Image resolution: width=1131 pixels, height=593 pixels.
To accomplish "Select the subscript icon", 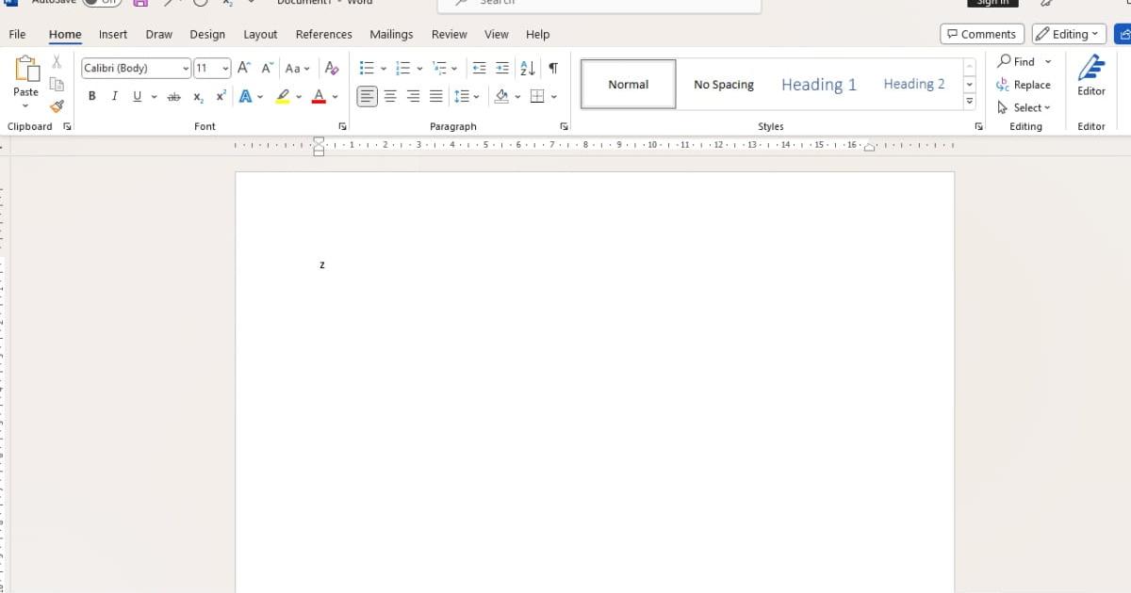I will [197, 96].
